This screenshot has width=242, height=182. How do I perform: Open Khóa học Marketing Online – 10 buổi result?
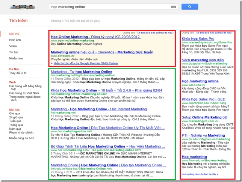point(106,90)
